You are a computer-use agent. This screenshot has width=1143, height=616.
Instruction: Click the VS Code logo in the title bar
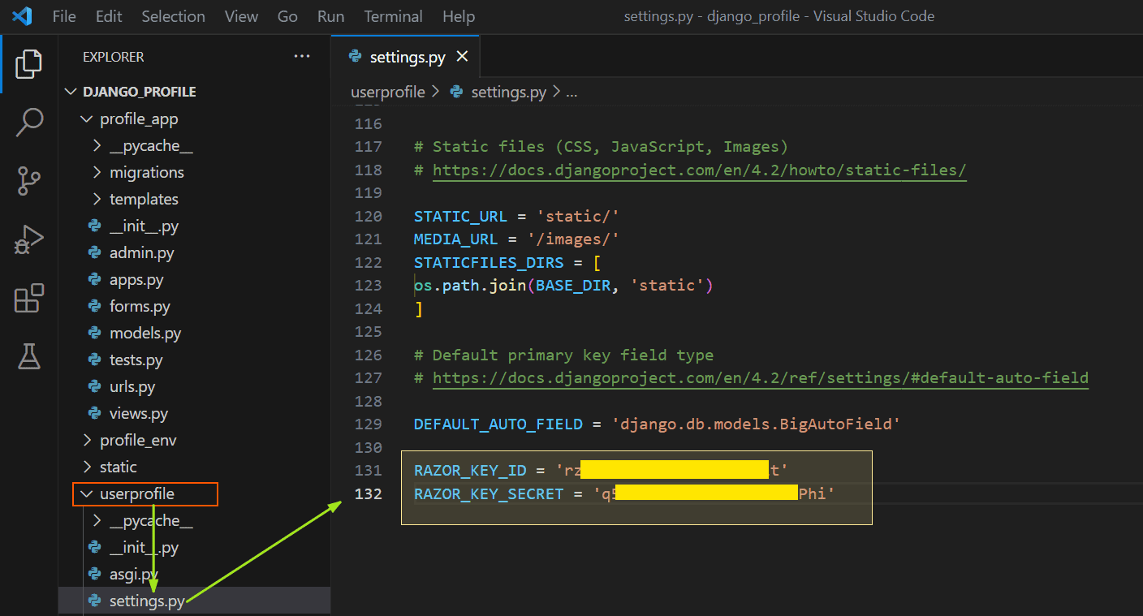tap(22, 15)
